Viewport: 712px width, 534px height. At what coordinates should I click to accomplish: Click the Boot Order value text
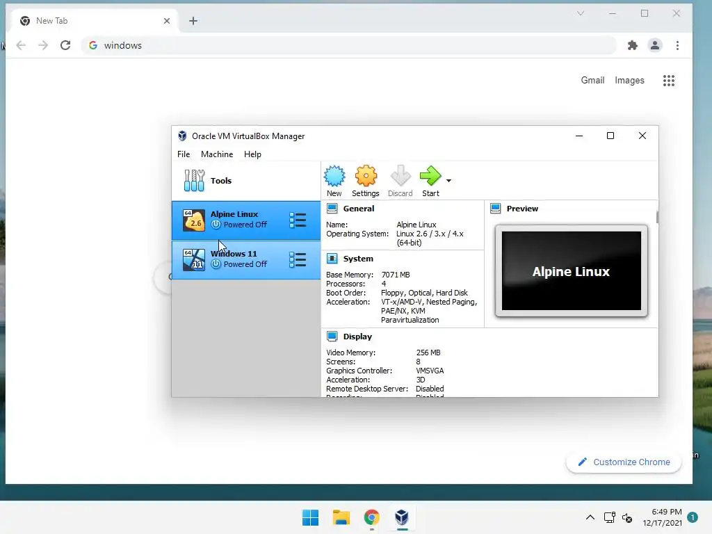[424, 293]
